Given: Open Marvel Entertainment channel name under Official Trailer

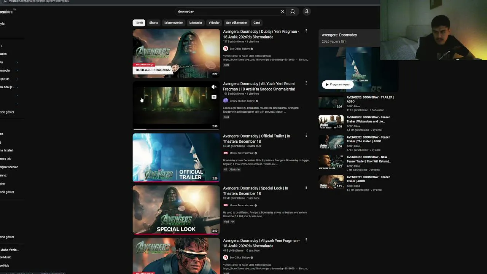Looking at the screenshot, I should 242,153.
